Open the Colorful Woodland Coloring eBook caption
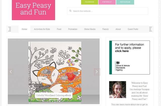Viewport: 161px width, 106px height. 54,95
